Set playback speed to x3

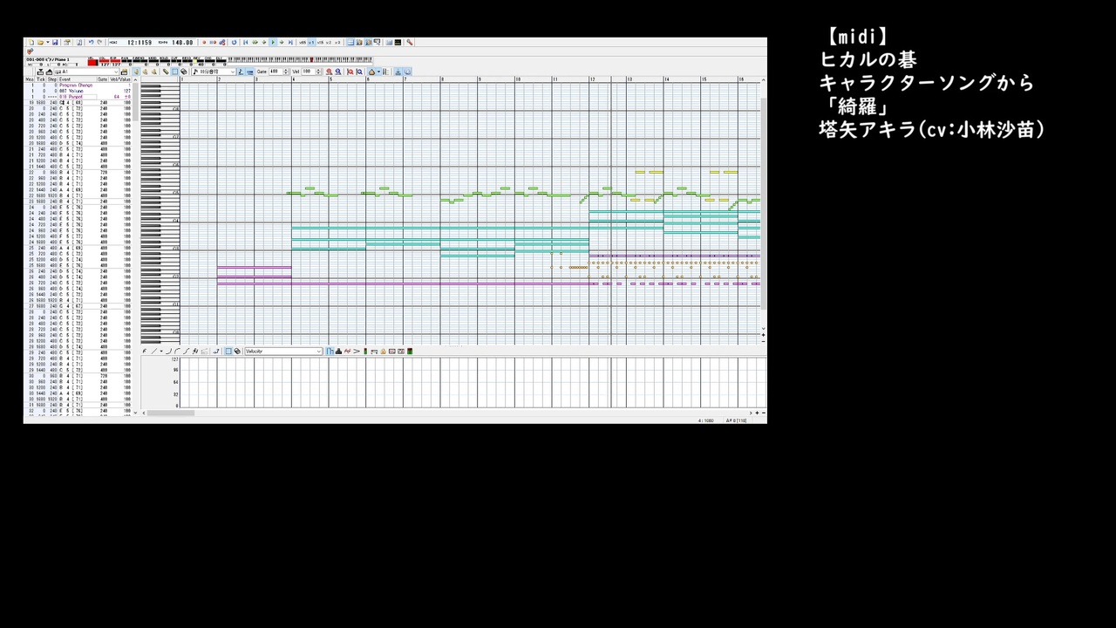pos(337,42)
